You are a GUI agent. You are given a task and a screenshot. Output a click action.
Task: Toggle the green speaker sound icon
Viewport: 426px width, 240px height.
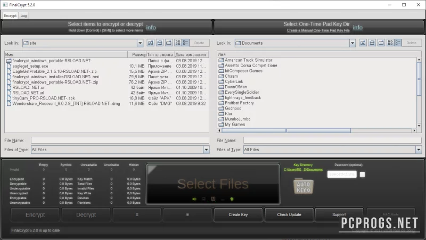(194, 199)
